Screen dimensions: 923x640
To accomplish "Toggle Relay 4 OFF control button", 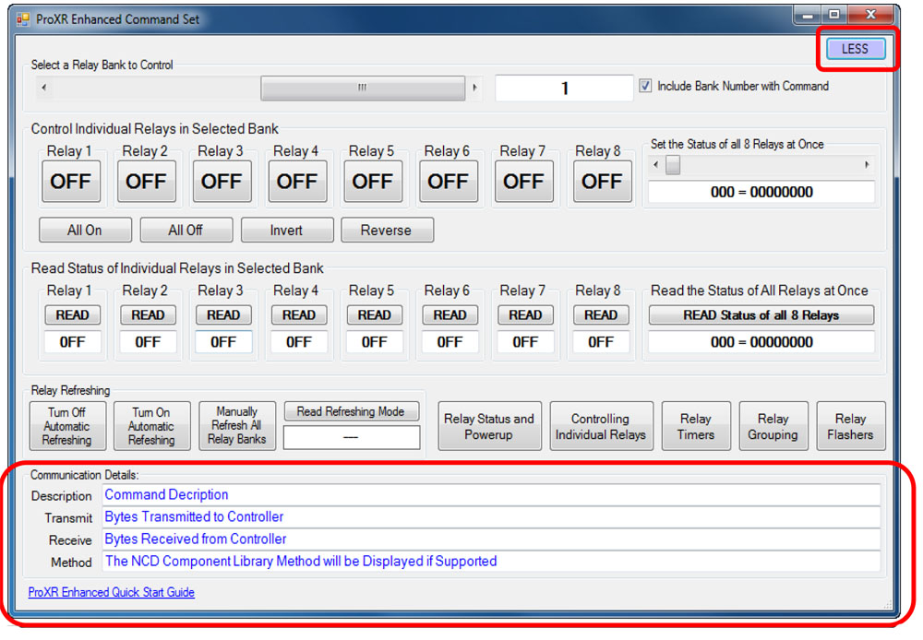I will (297, 181).
